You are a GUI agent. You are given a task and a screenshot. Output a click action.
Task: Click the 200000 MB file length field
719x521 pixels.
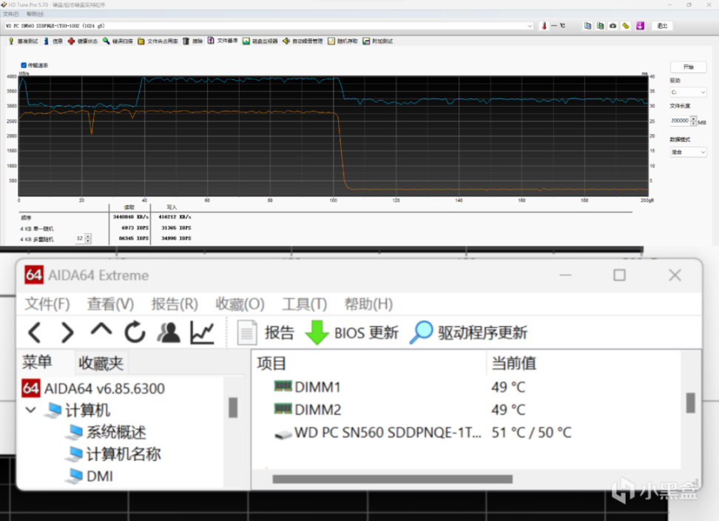(x=680, y=121)
